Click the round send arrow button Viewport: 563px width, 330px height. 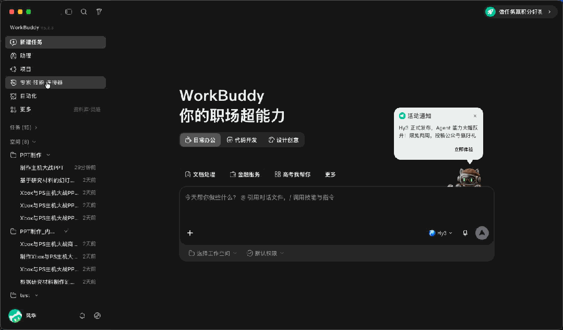482,233
